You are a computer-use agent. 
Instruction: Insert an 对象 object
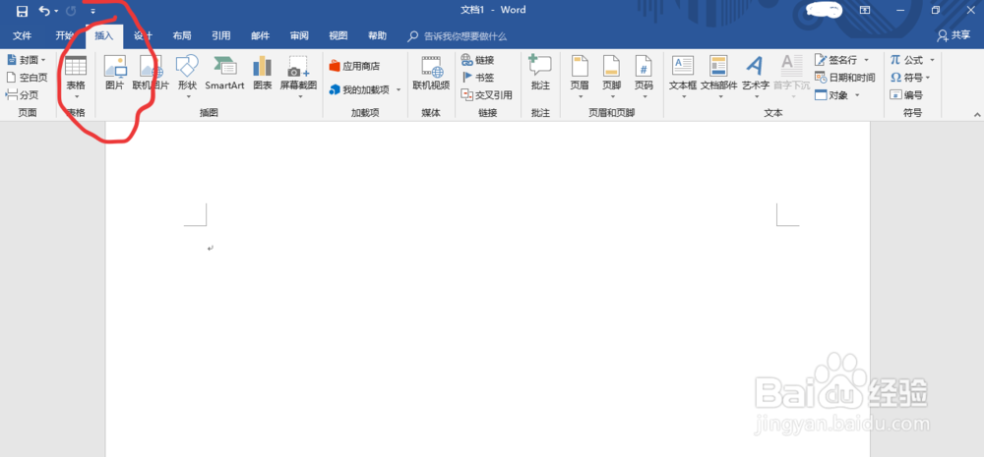click(x=837, y=95)
